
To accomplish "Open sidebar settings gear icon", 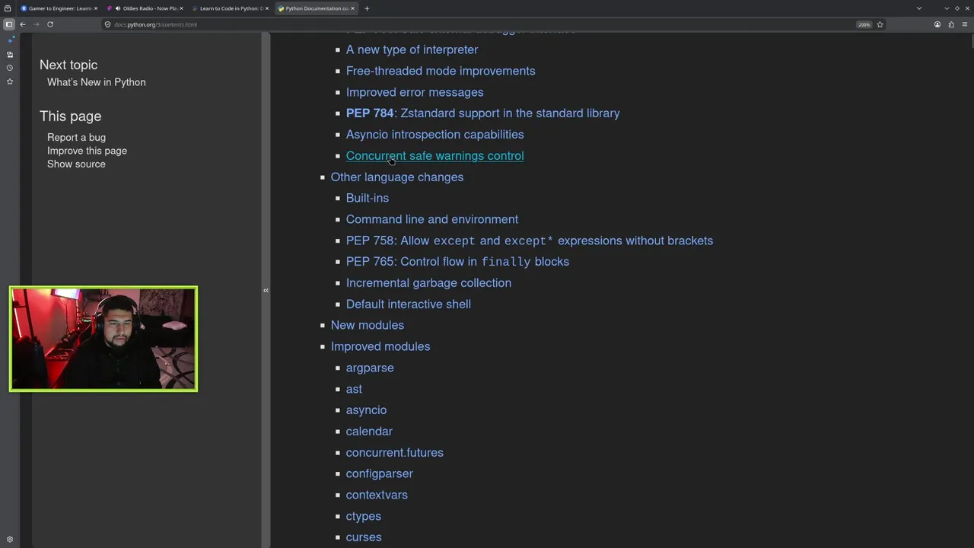I will (10, 540).
